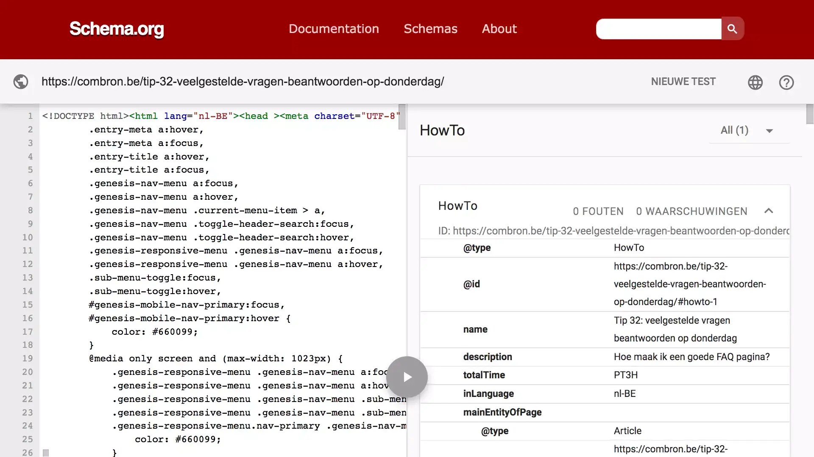Image resolution: width=814 pixels, height=457 pixels.
Task: Open help via the question mark icon
Action: (786, 82)
